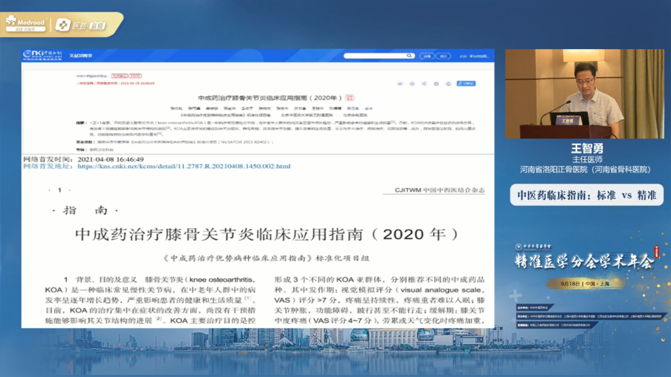Click the search magnifier icon
The image size is (671, 377).
pos(409,56)
